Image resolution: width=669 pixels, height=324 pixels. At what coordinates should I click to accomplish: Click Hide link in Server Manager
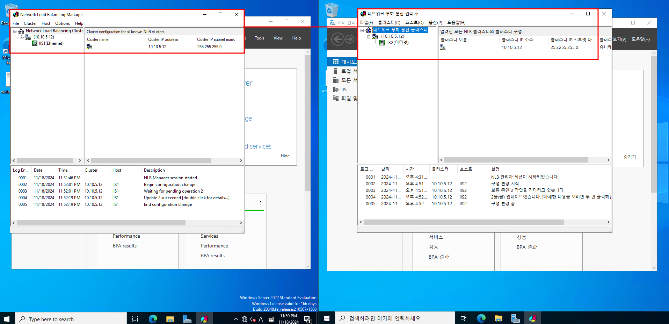[285, 156]
